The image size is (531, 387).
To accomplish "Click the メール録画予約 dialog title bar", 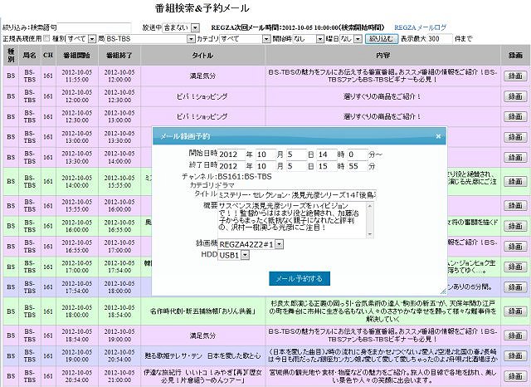I will click(x=300, y=136).
